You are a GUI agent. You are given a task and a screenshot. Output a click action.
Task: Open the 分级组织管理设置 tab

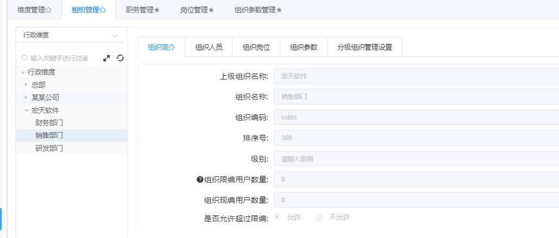(364, 47)
